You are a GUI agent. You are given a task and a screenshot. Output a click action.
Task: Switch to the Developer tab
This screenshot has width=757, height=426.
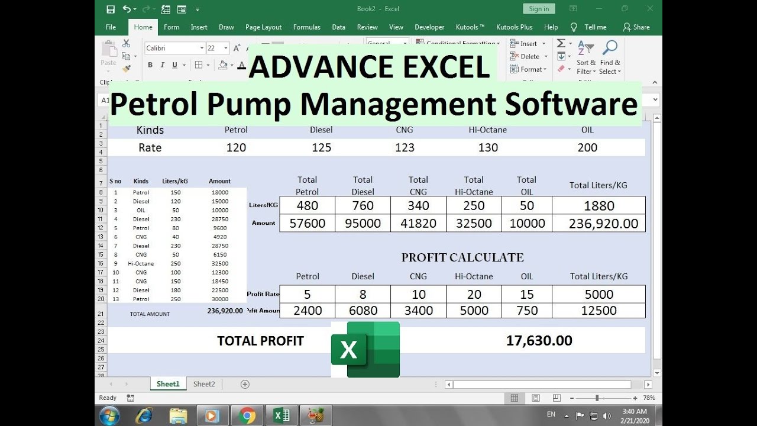click(x=429, y=27)
